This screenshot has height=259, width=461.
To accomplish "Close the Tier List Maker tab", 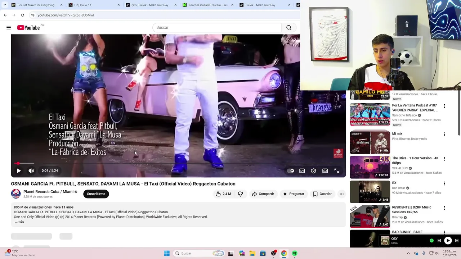I will tap(61, 5).
